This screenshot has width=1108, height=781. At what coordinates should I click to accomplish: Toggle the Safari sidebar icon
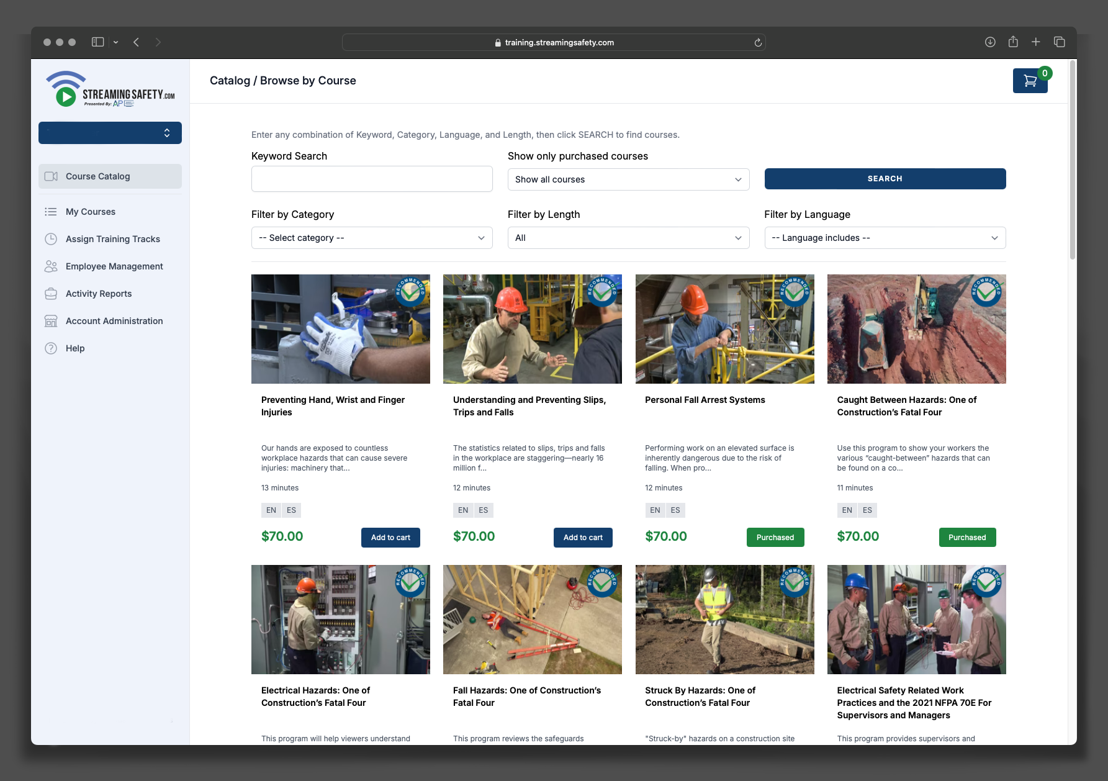coord(98,42)
